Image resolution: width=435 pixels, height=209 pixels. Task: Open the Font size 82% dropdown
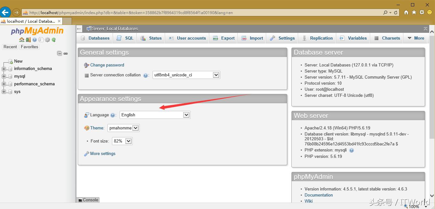pos(122,141)
